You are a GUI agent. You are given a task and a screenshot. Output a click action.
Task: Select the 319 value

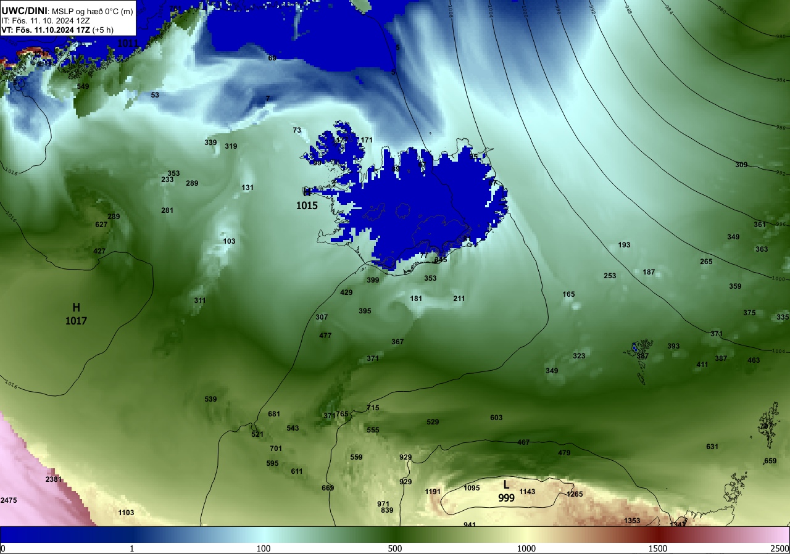(x=231, y=146)
